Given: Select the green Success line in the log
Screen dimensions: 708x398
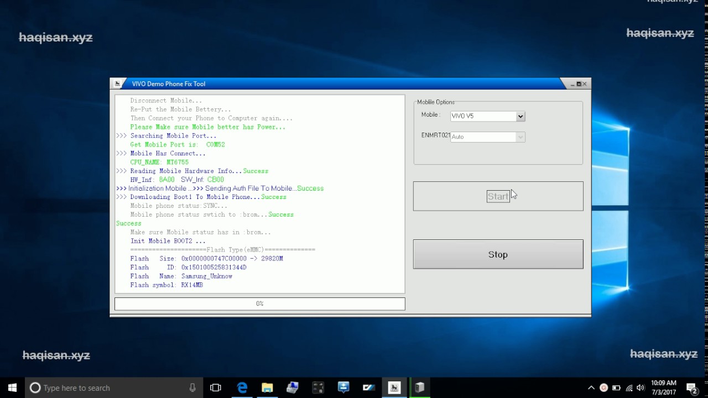Looking at the screenshot, I should (128, 223).
